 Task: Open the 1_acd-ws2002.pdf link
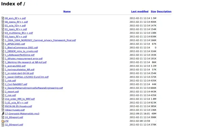pos(15,66)
